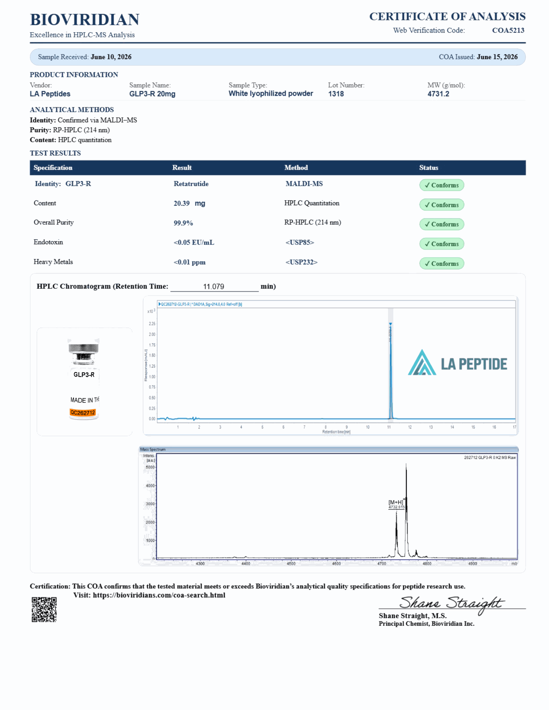The image size is (549, 710).
Task: Click the [M+H]+ peak label 4732.615
Action: 397,504
